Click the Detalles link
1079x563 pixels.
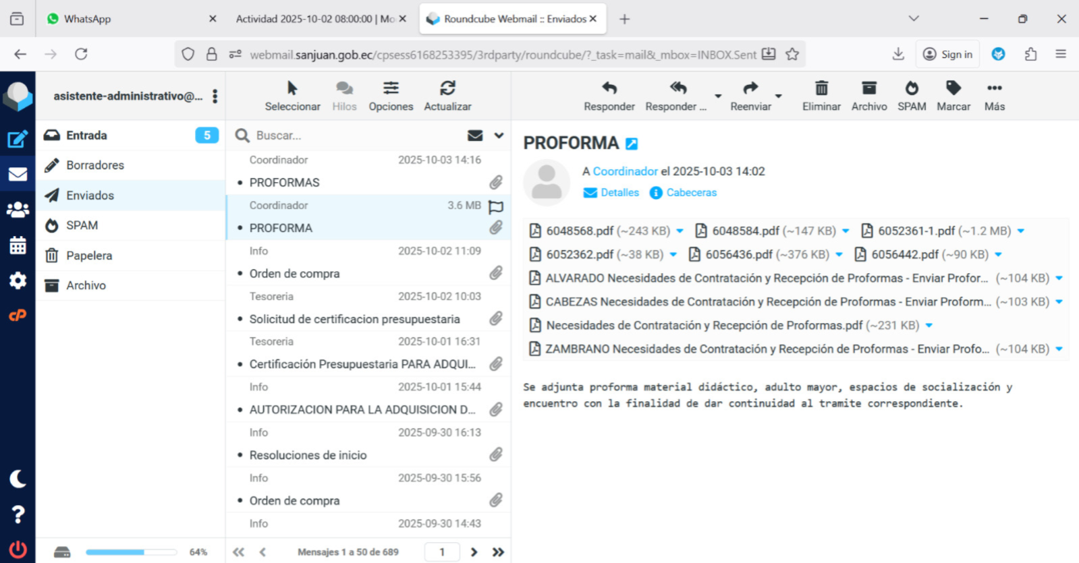pyautogui.click(x=619, y=193)
